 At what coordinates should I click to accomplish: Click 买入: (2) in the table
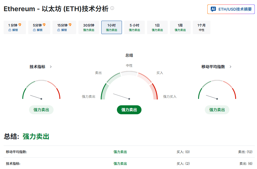(183, 164)
